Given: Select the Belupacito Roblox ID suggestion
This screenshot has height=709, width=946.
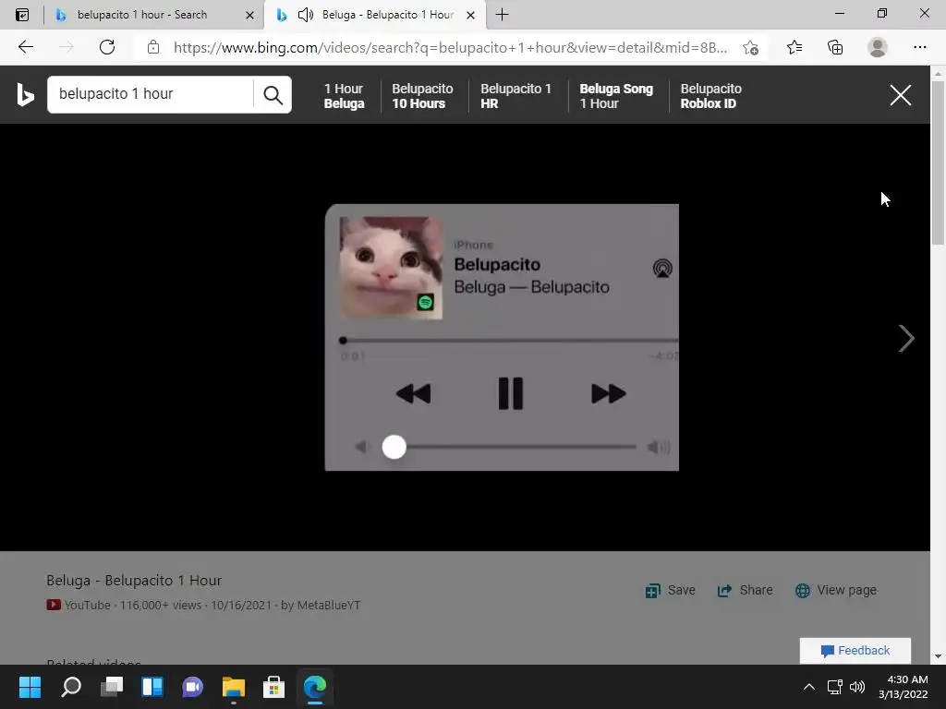Looking at the screenshot, I should [x=710, y=96].
